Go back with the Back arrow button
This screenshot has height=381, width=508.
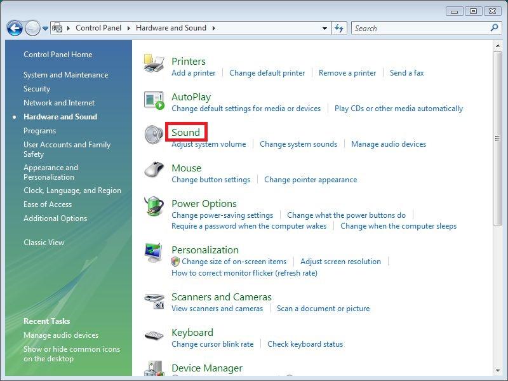click(15, 28)
